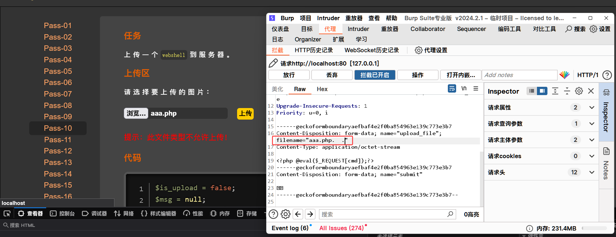Click the editor help question icon at bottom

coord(274,214)
